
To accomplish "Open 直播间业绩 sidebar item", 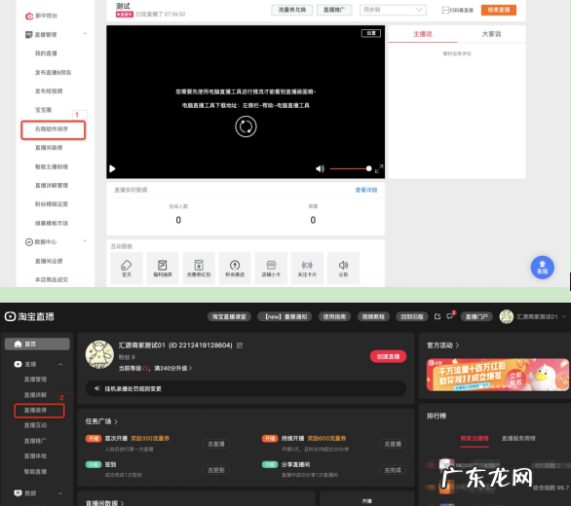I will [x=49, y=261].
